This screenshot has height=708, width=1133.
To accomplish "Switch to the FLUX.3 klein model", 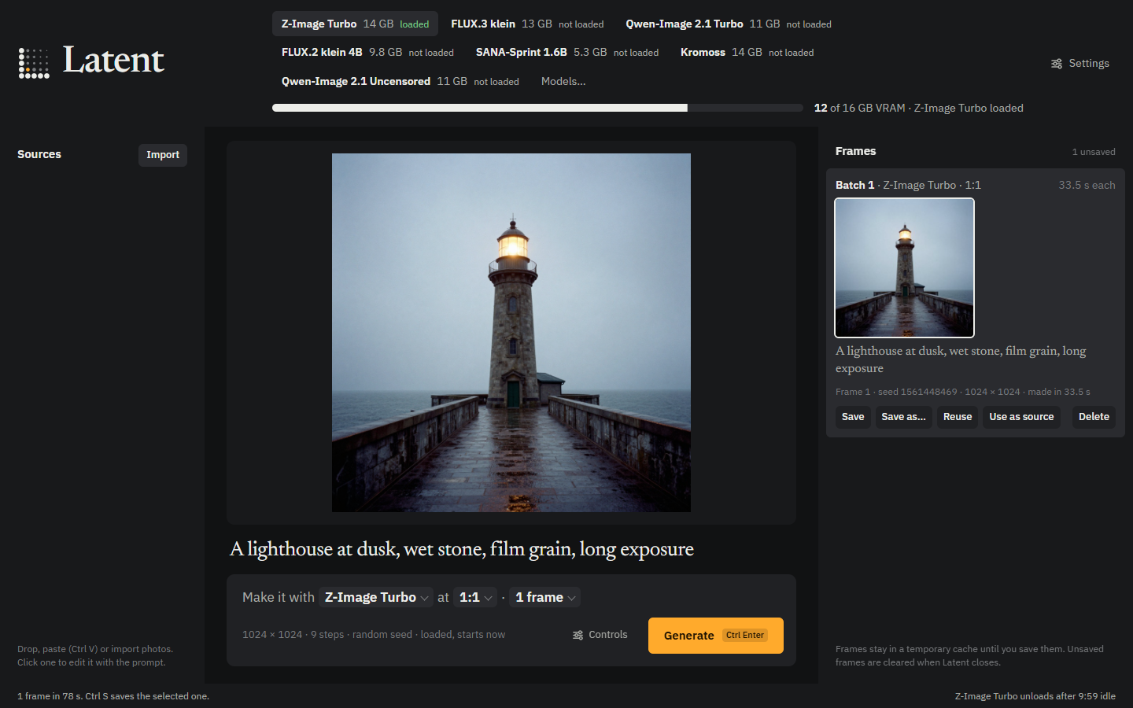I will click(527, 24).
